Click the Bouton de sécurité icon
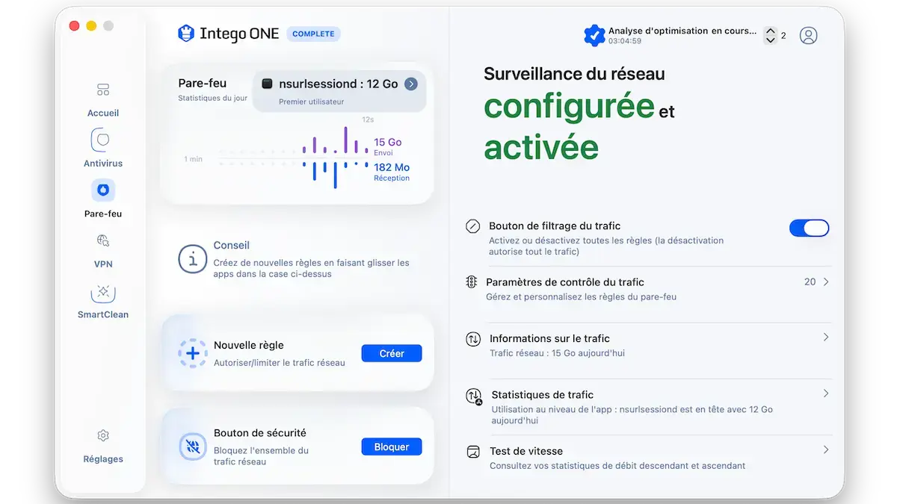 point(193,447)
